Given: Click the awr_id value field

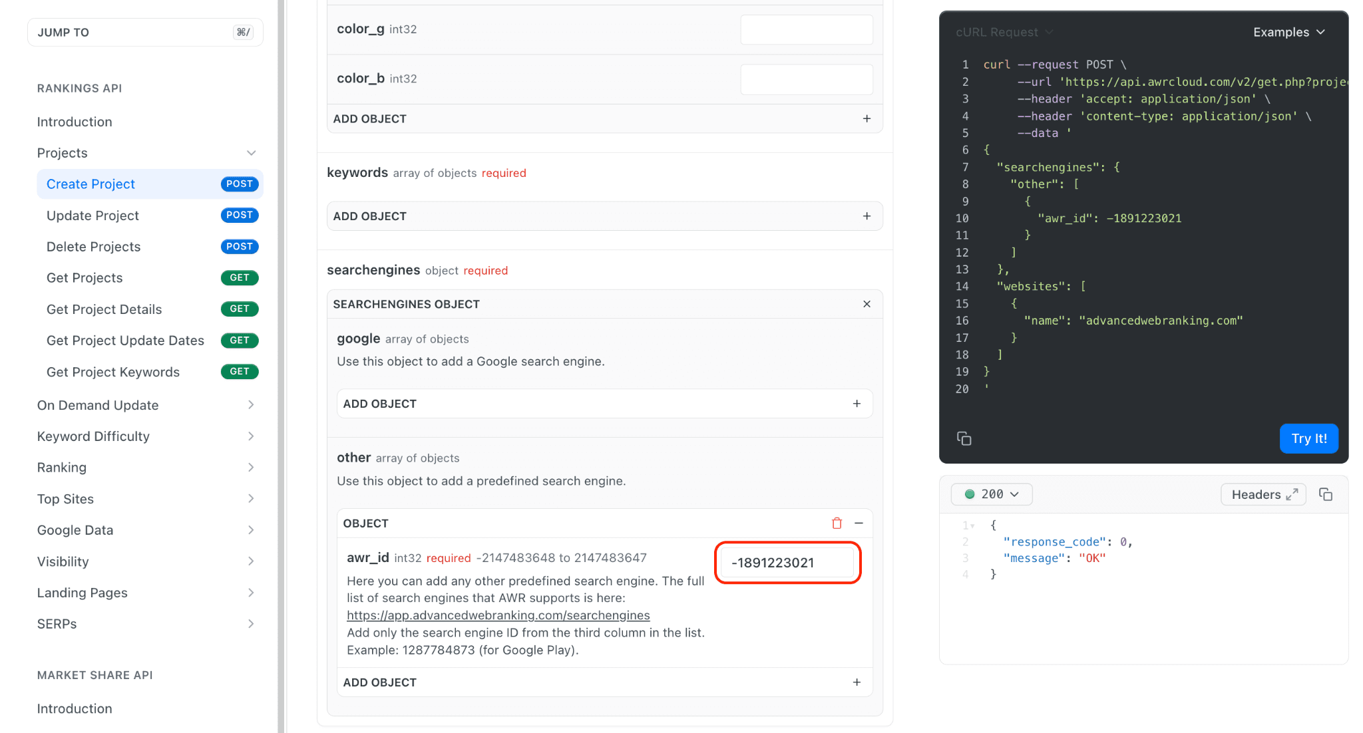Looking at the screenshot, I should [787, 563].
